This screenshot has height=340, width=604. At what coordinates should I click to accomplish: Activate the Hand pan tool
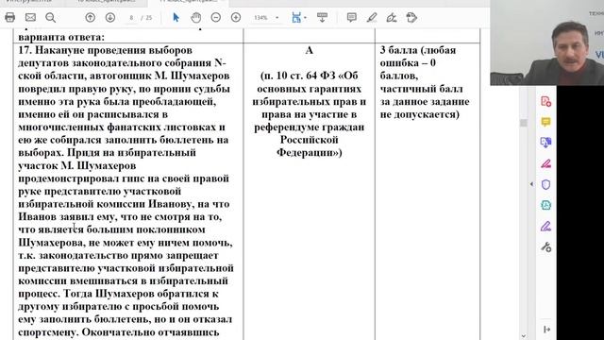click(x=196, y=17)
